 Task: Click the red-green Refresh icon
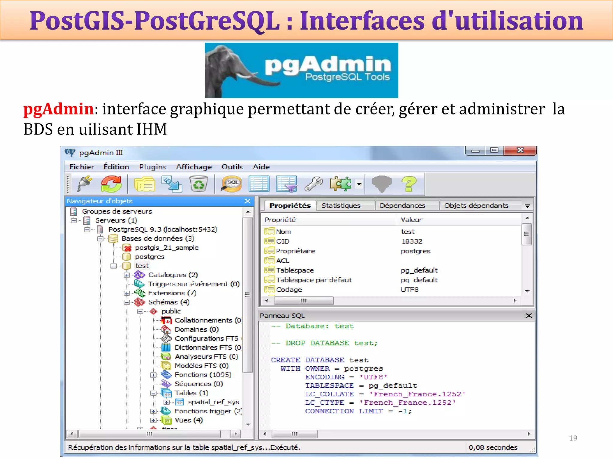coord(111,183)
